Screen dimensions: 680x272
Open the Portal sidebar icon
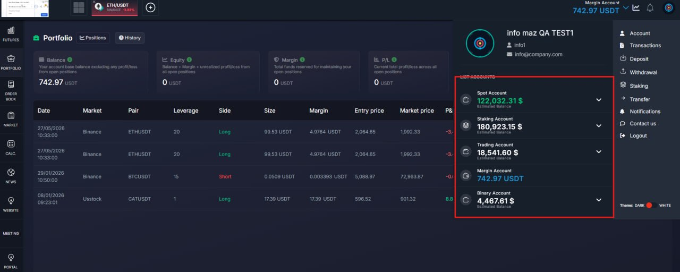click(11, 261)
